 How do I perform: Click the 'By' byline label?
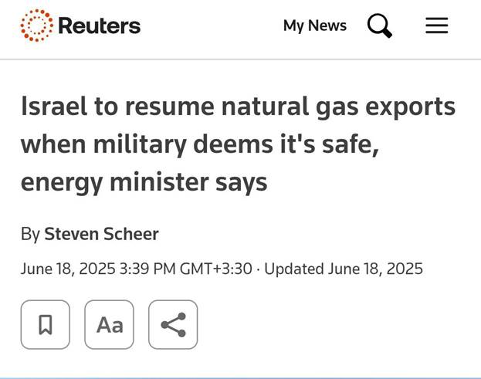click(x=30, y=234)
